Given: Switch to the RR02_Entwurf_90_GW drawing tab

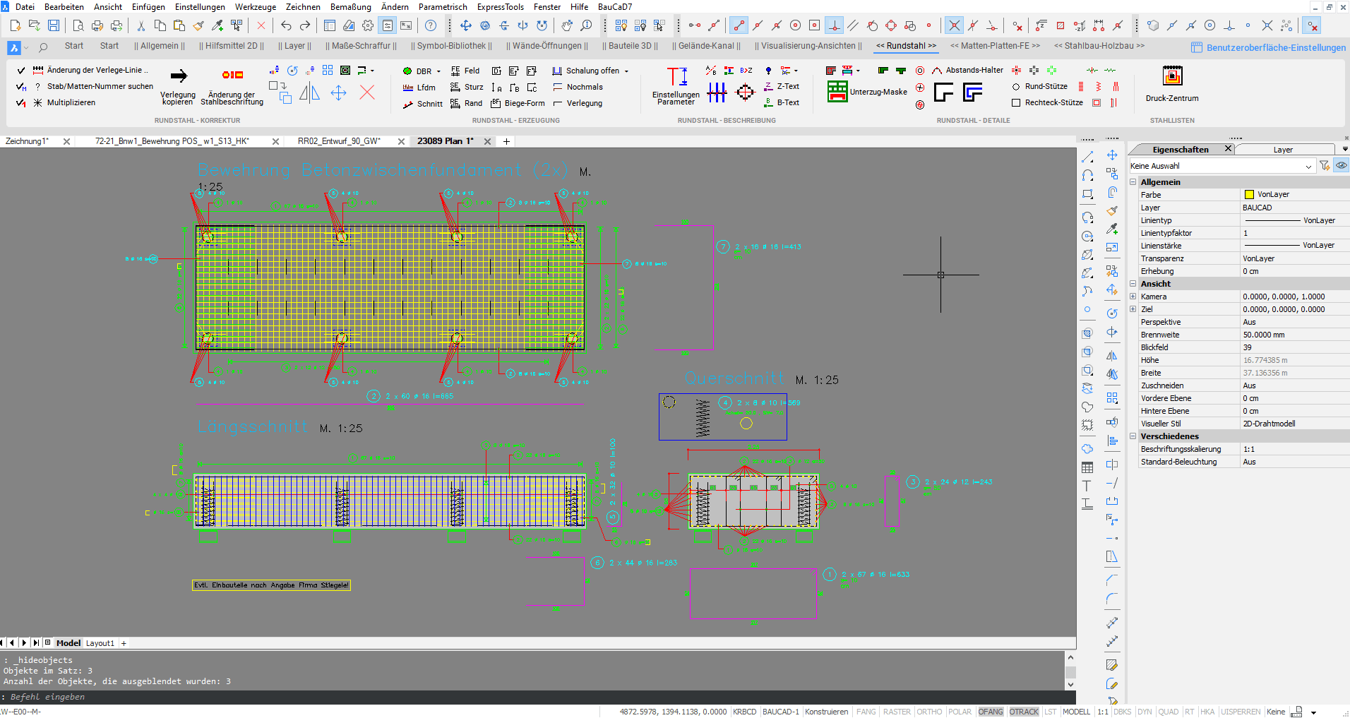Looking at the screenshot, I should (339, 141).
